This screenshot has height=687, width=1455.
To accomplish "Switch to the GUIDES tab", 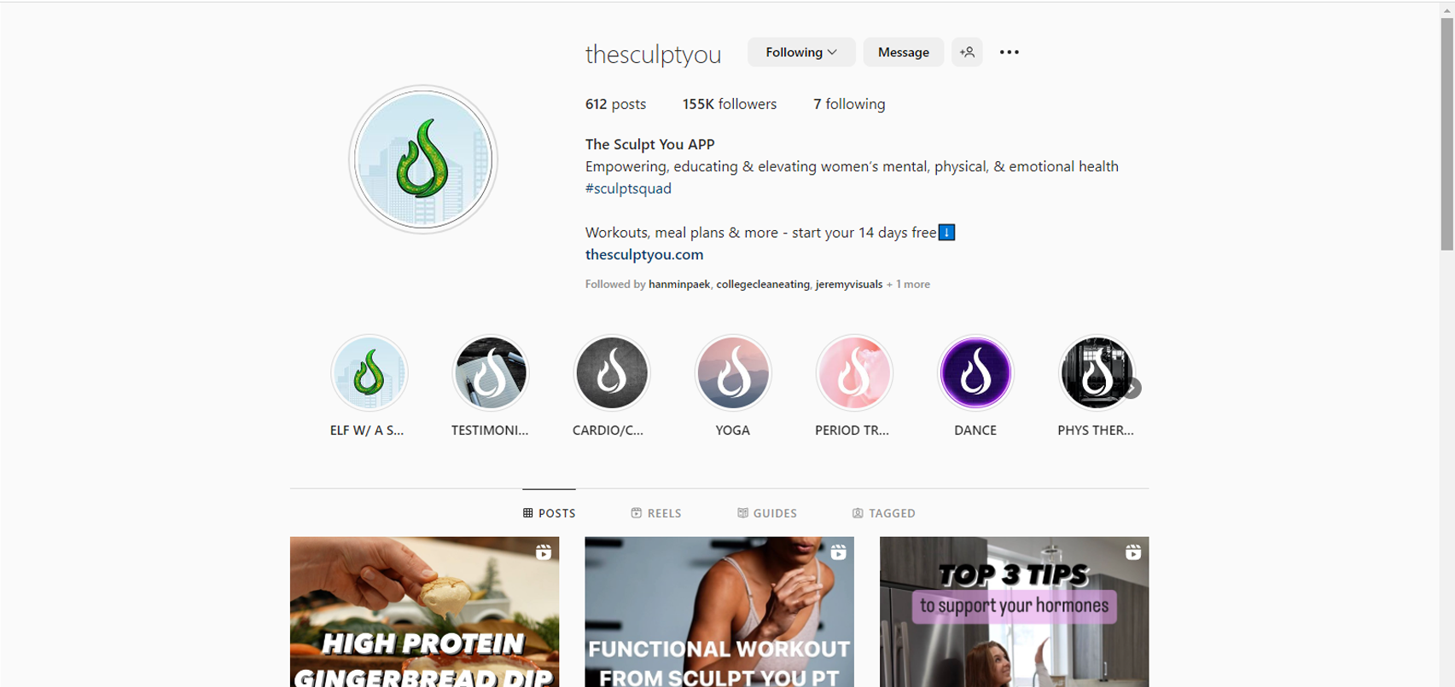I will (767, 513).
